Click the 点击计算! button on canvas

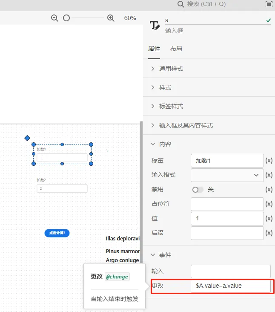click(57, 233)
